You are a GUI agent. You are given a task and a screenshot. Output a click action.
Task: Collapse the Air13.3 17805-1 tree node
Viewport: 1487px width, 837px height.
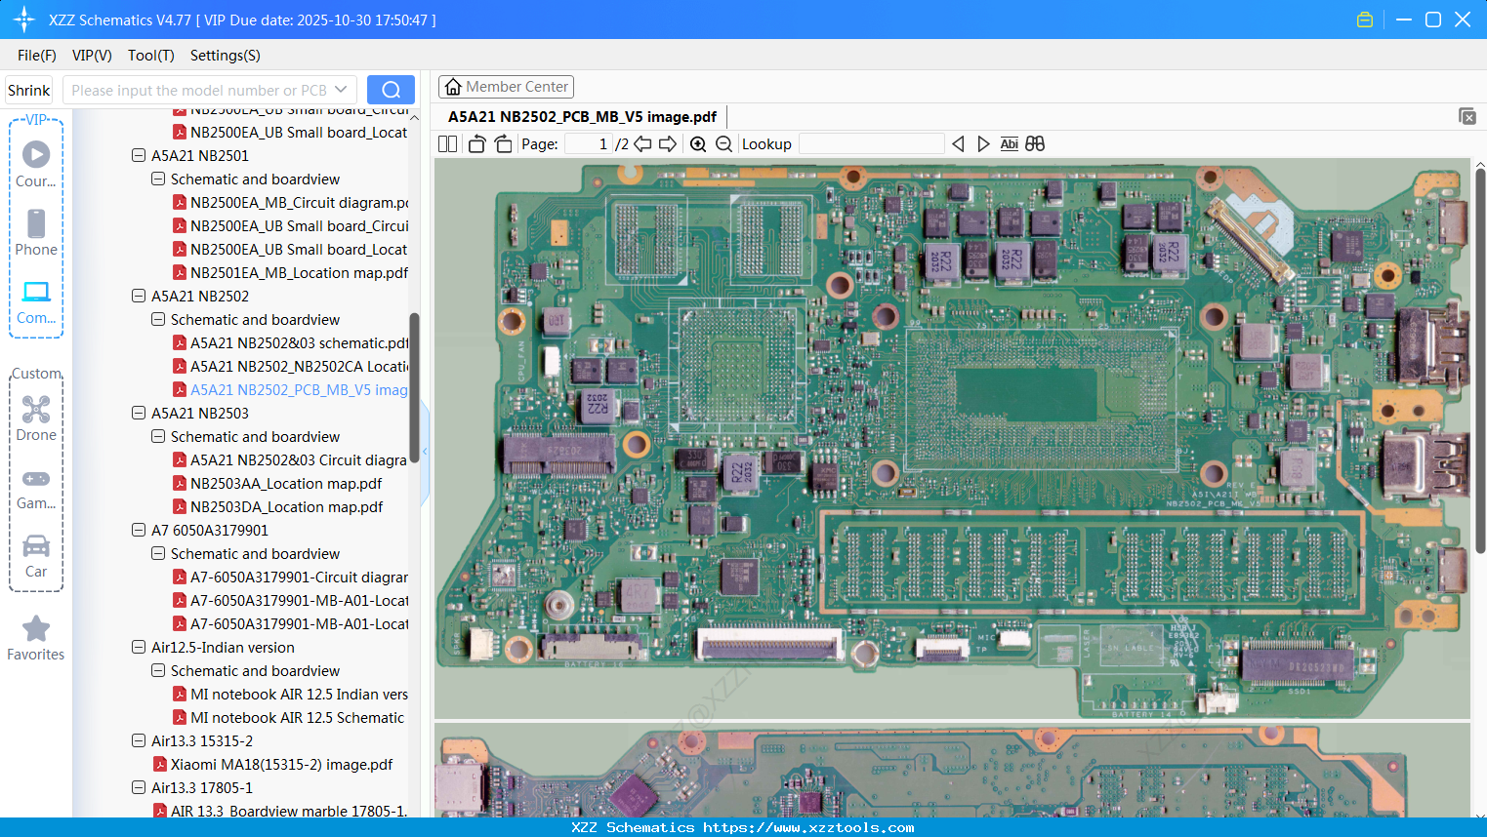(x=139, y=788)
